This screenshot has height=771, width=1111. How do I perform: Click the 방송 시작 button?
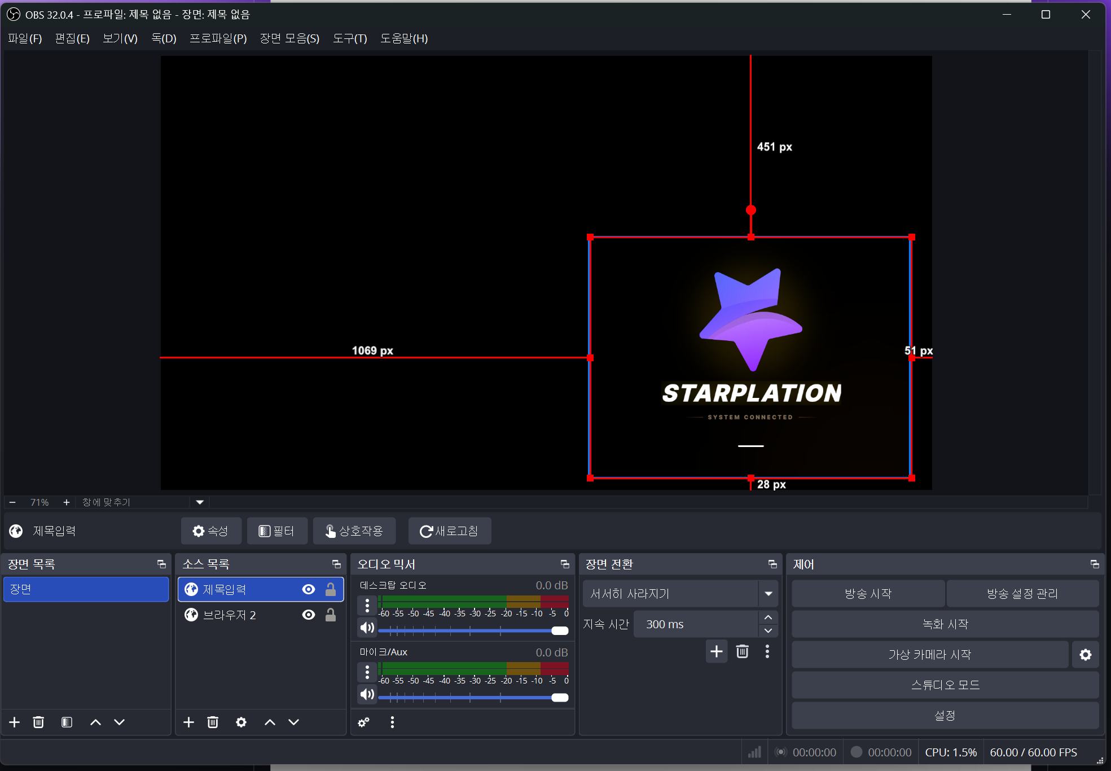[x=868, y=594]
